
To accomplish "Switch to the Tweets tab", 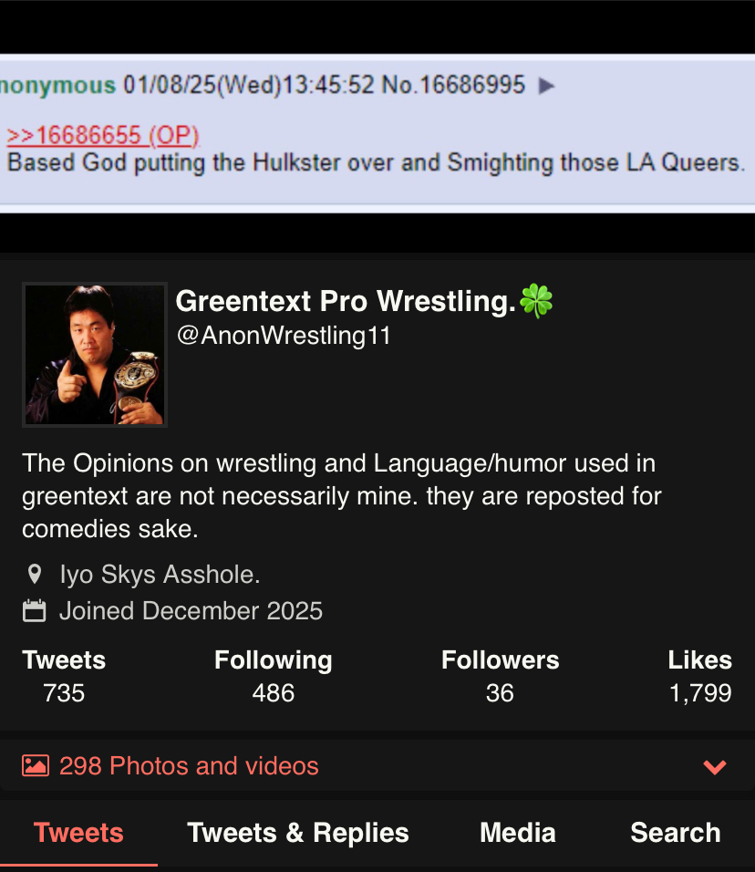I will [x=78, y=833].
